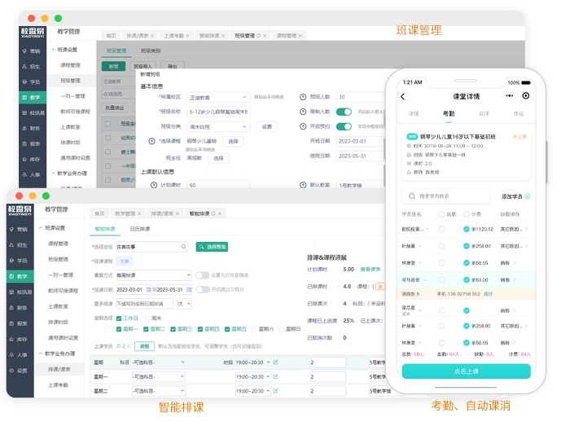Open 校讯易 in the smart scheduling window's sidebar
561x422 pixels.
[x=20, y=292]
